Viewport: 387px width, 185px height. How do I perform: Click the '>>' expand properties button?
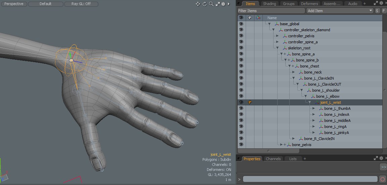[x=383, y=167]
